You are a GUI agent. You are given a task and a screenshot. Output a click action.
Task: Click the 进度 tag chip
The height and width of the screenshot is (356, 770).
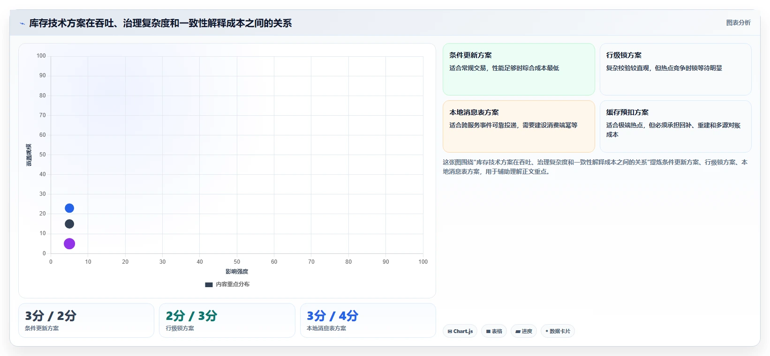coord(524,331)
